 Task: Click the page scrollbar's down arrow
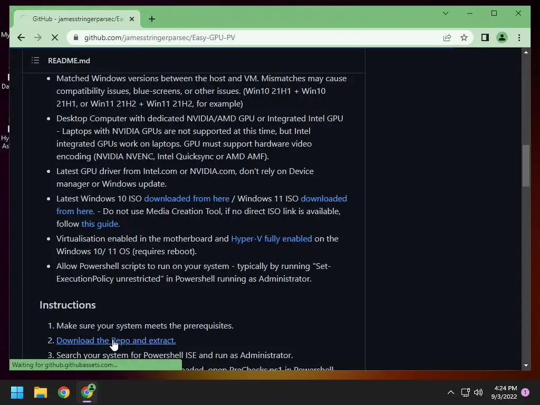tap(526, 365)
